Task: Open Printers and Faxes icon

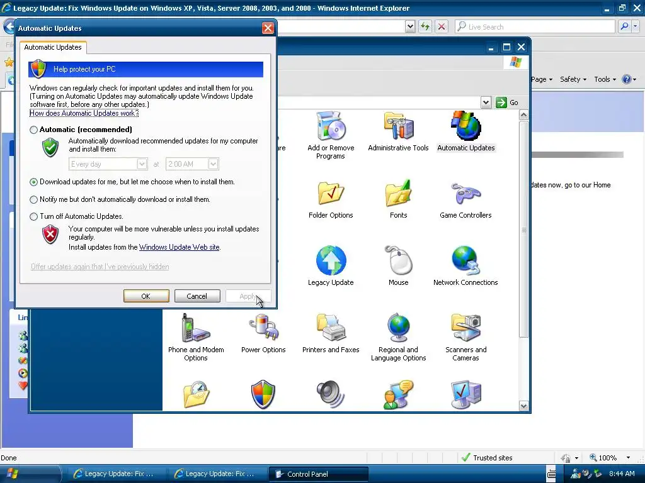Action: (331, 333)
